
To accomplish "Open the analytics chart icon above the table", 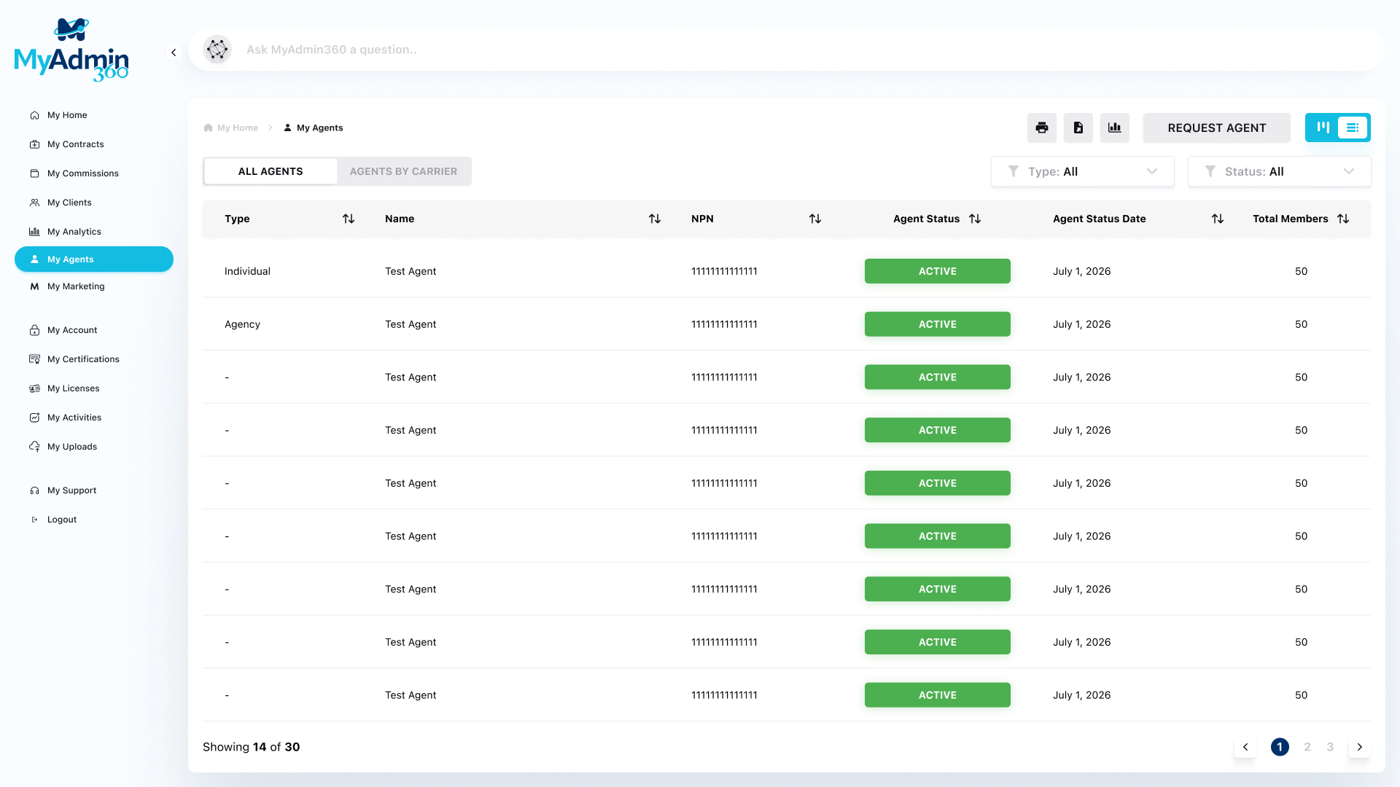I will (x=1114, y=128).
